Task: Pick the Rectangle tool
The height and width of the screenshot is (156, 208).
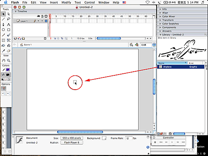Action: coord(9,30)
